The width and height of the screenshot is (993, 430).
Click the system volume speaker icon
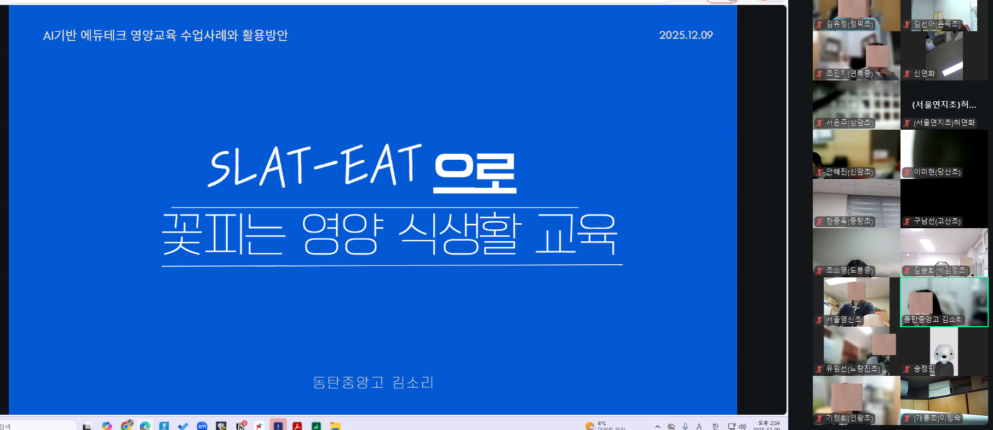click(x=743, y=426)
